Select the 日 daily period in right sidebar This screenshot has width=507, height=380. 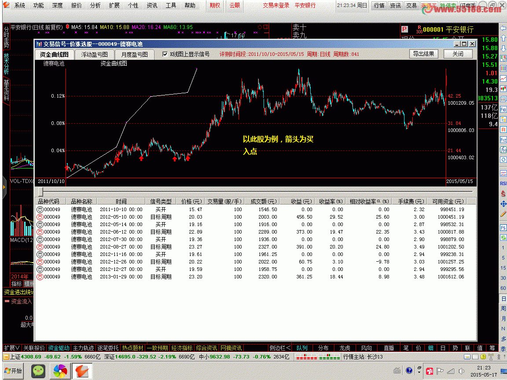503,299
